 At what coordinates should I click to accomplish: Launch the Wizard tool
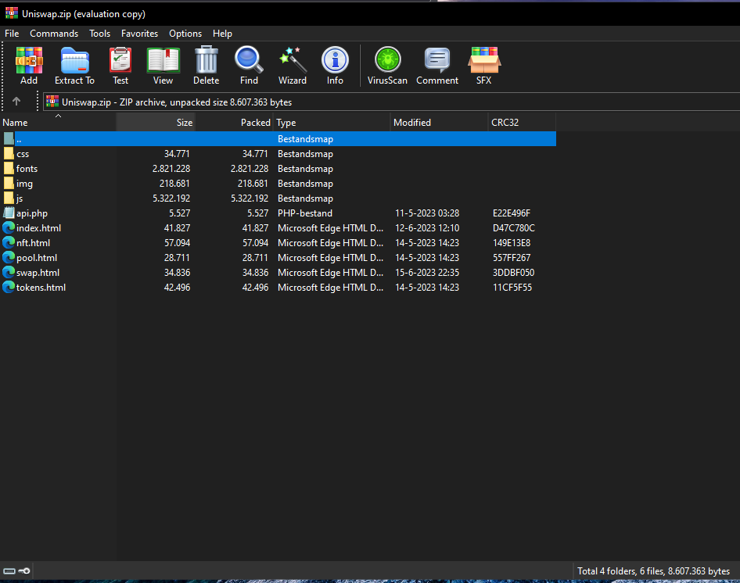(293, 66)
